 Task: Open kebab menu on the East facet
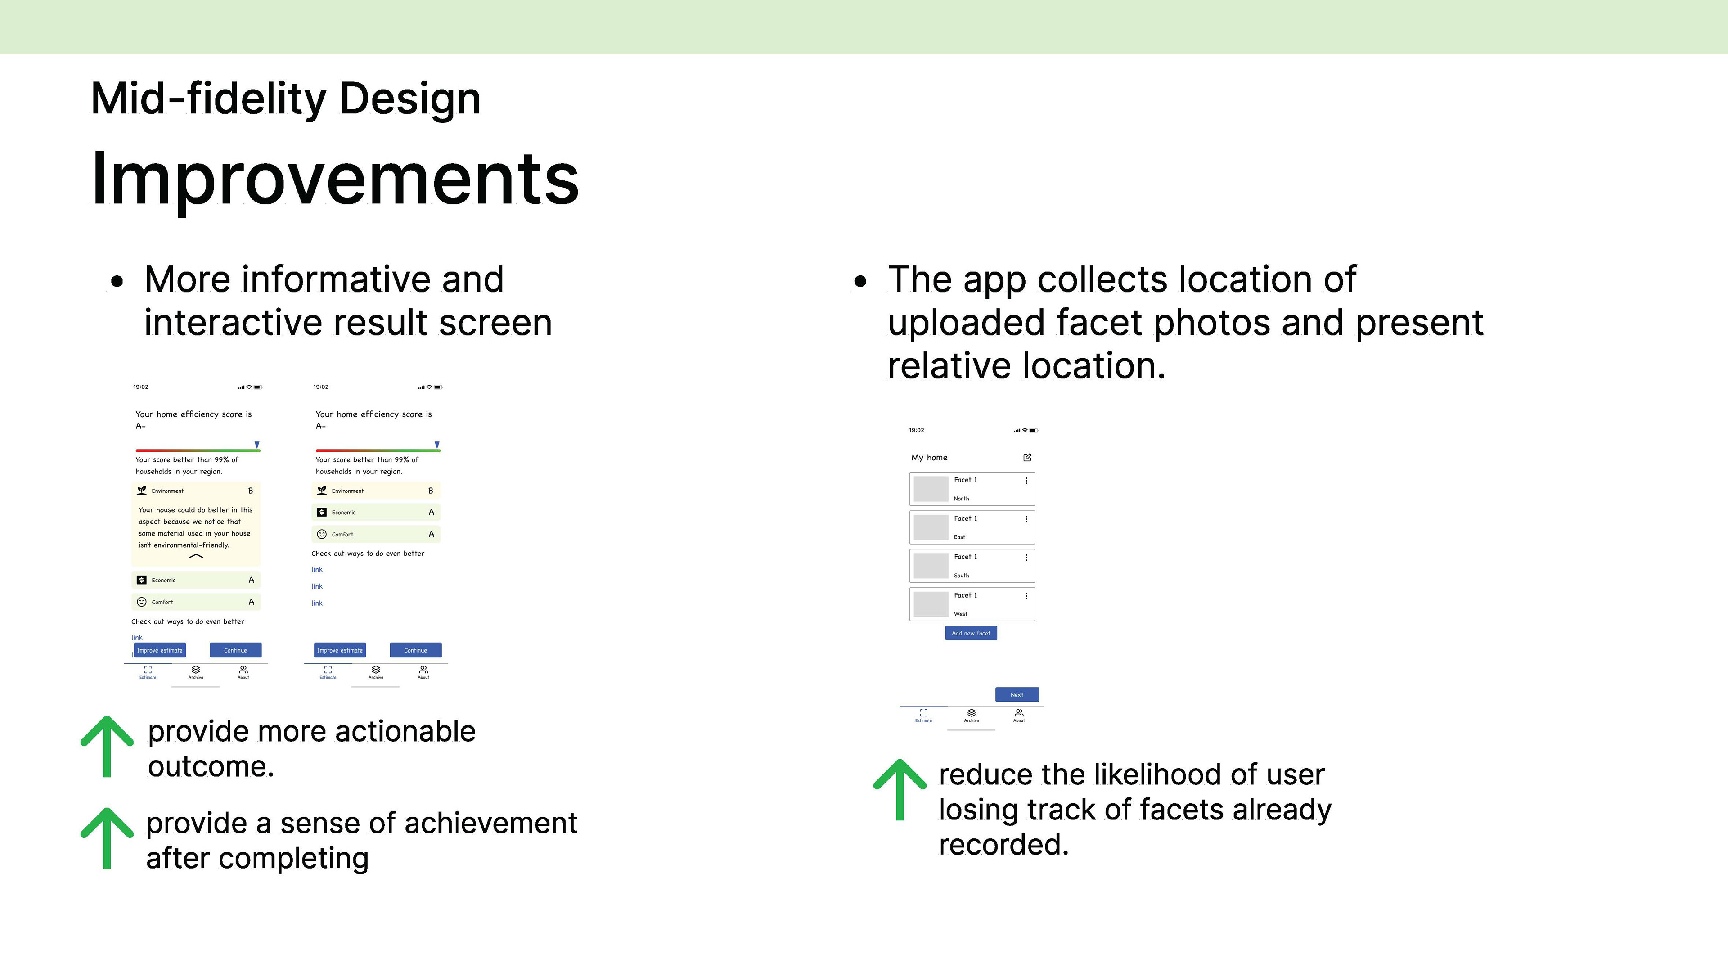1026,519
